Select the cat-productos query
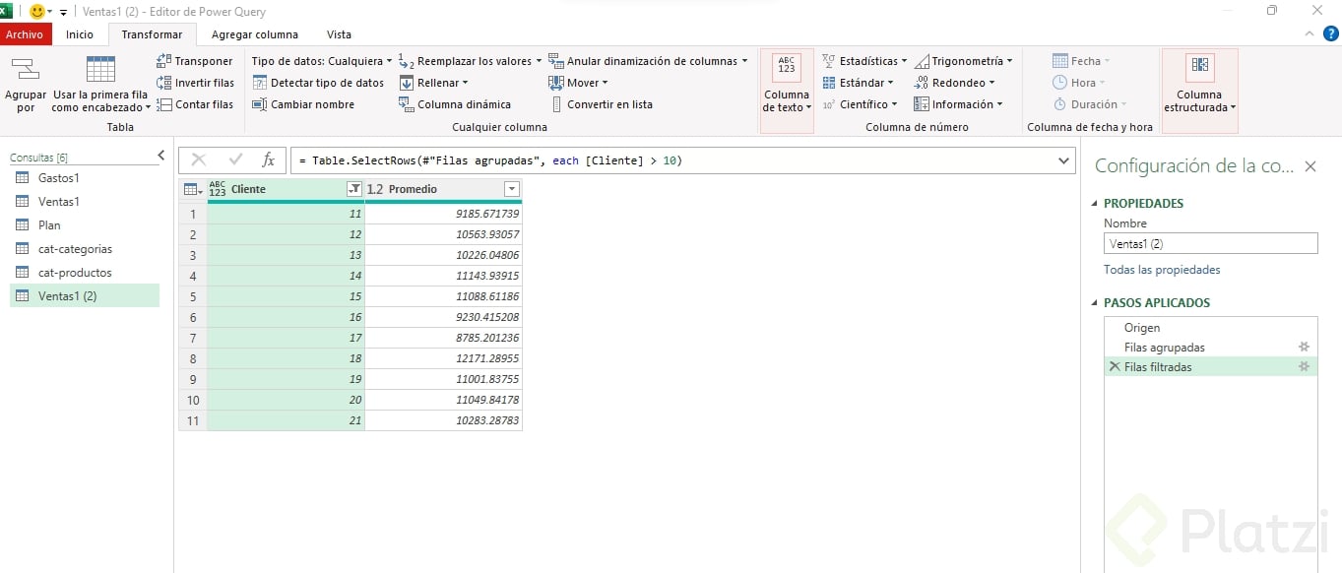The image size is (1342, 573). [x=85, y=273]
